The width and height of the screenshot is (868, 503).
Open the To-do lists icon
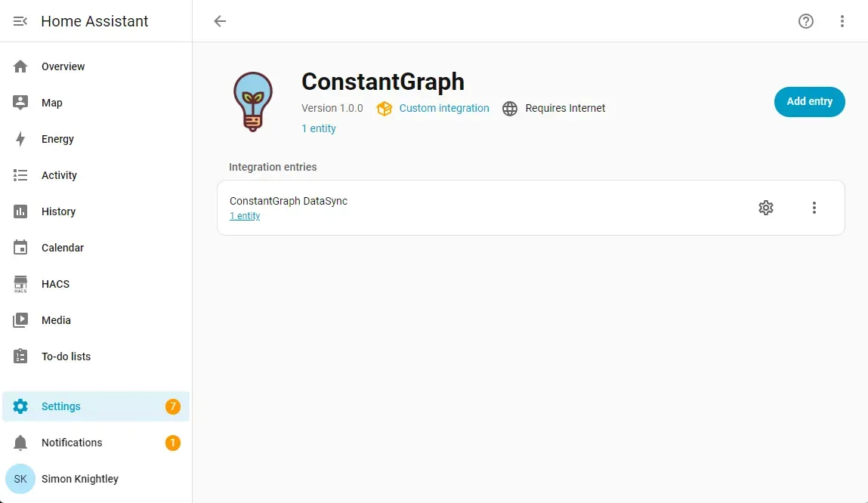click(20, 356)
